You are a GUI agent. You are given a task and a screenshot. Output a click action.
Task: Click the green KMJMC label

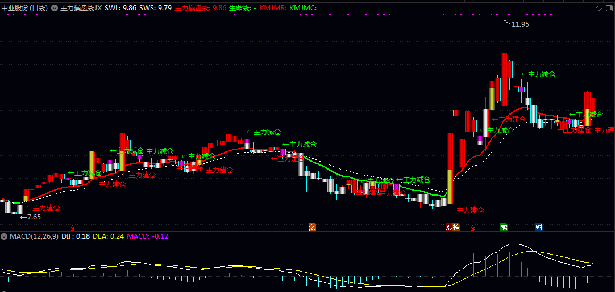point(303,7)
